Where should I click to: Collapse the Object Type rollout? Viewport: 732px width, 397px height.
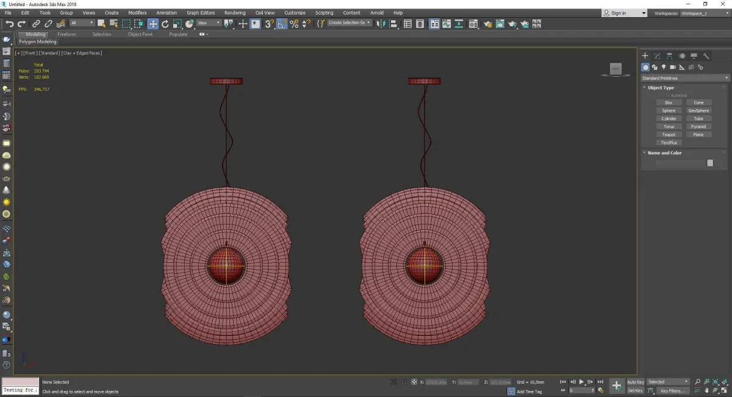click(661, 88)
